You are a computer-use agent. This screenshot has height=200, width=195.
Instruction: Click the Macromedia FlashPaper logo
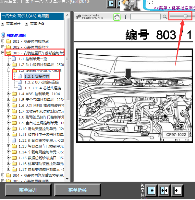coord(90,17)
